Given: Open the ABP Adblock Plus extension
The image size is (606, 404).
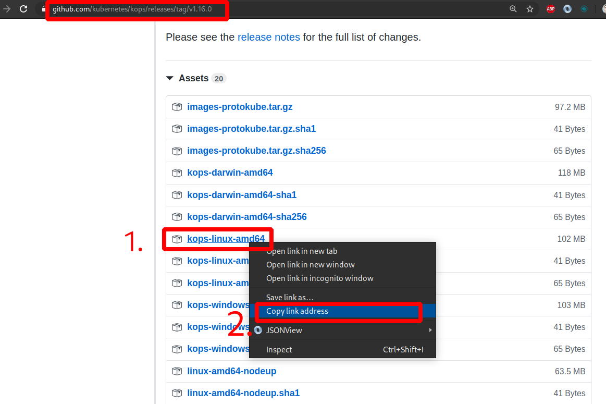Looking at the screenshot, I should (551, 8).
